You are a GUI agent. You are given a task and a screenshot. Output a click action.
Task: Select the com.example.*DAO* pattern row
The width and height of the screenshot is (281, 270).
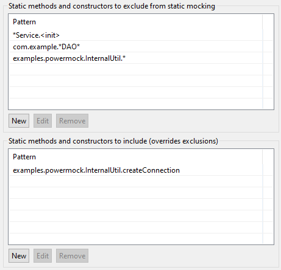click(136, 47)
